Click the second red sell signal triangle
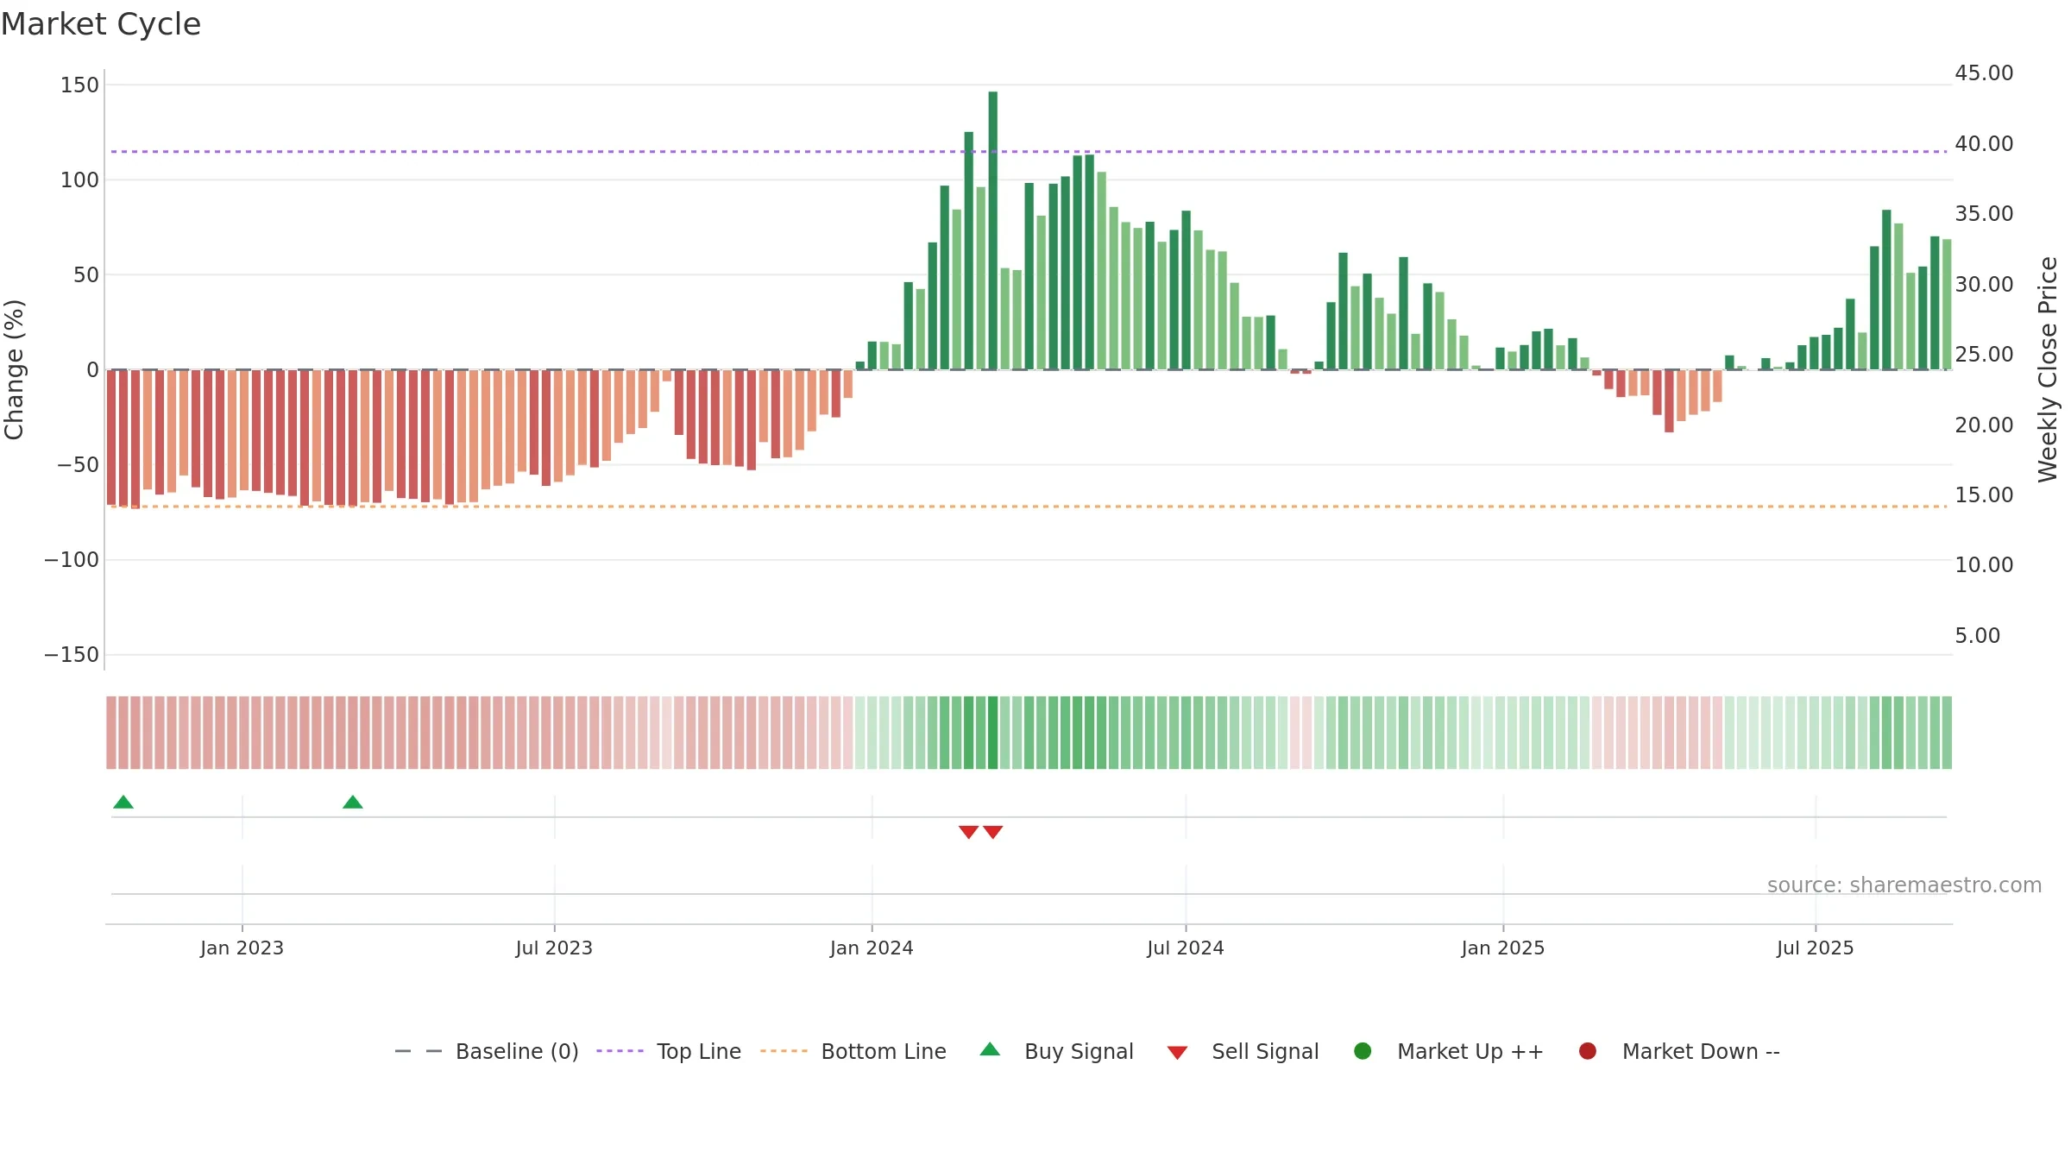 (x=993, y=832)
